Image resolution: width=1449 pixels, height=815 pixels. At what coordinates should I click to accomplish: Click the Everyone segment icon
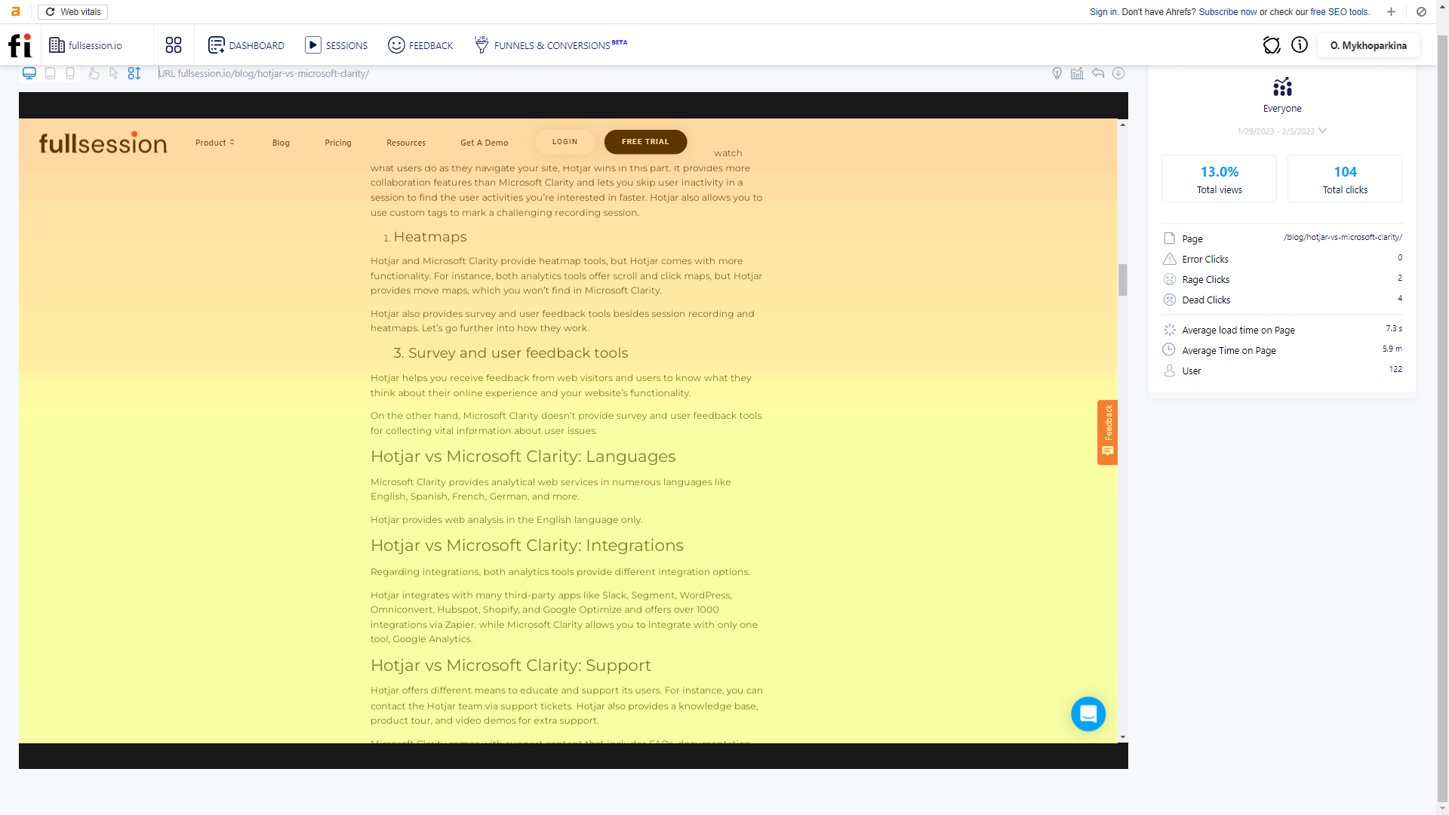coord(1282,87)
